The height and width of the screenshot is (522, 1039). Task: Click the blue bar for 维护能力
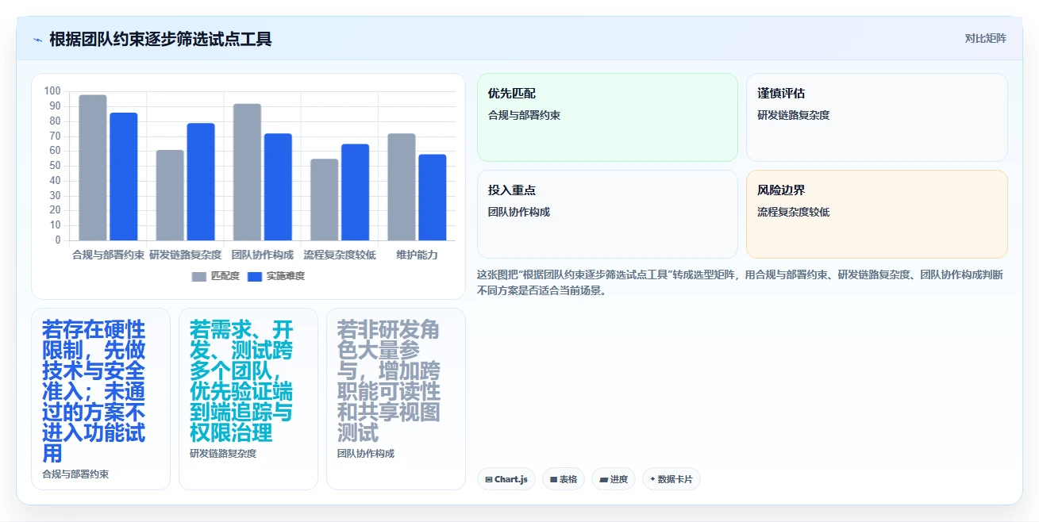pyautogui.click(x=433, y=197)
